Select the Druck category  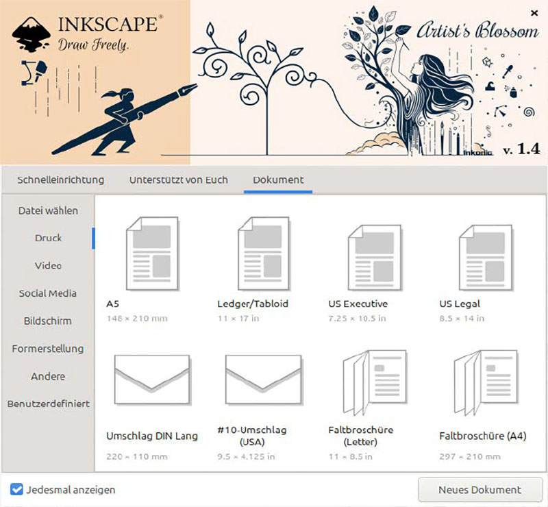point(48,238)
